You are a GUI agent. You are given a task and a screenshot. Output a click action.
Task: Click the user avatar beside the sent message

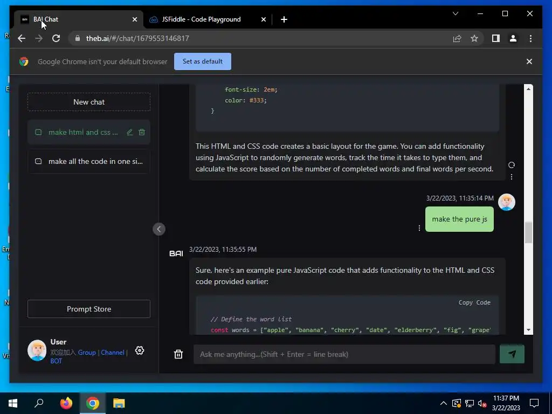[506, 202]
